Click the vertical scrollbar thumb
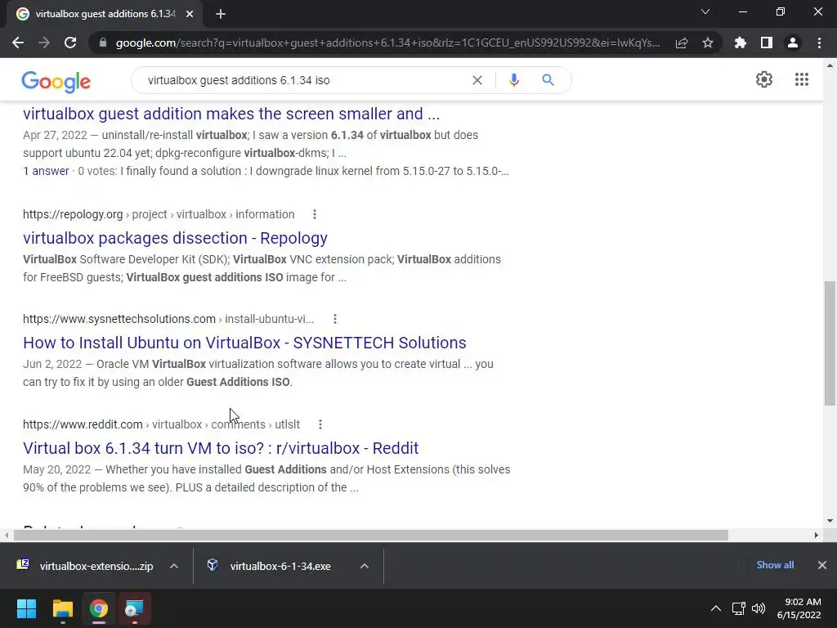The image size is (837, 628). tap(830, 343)
